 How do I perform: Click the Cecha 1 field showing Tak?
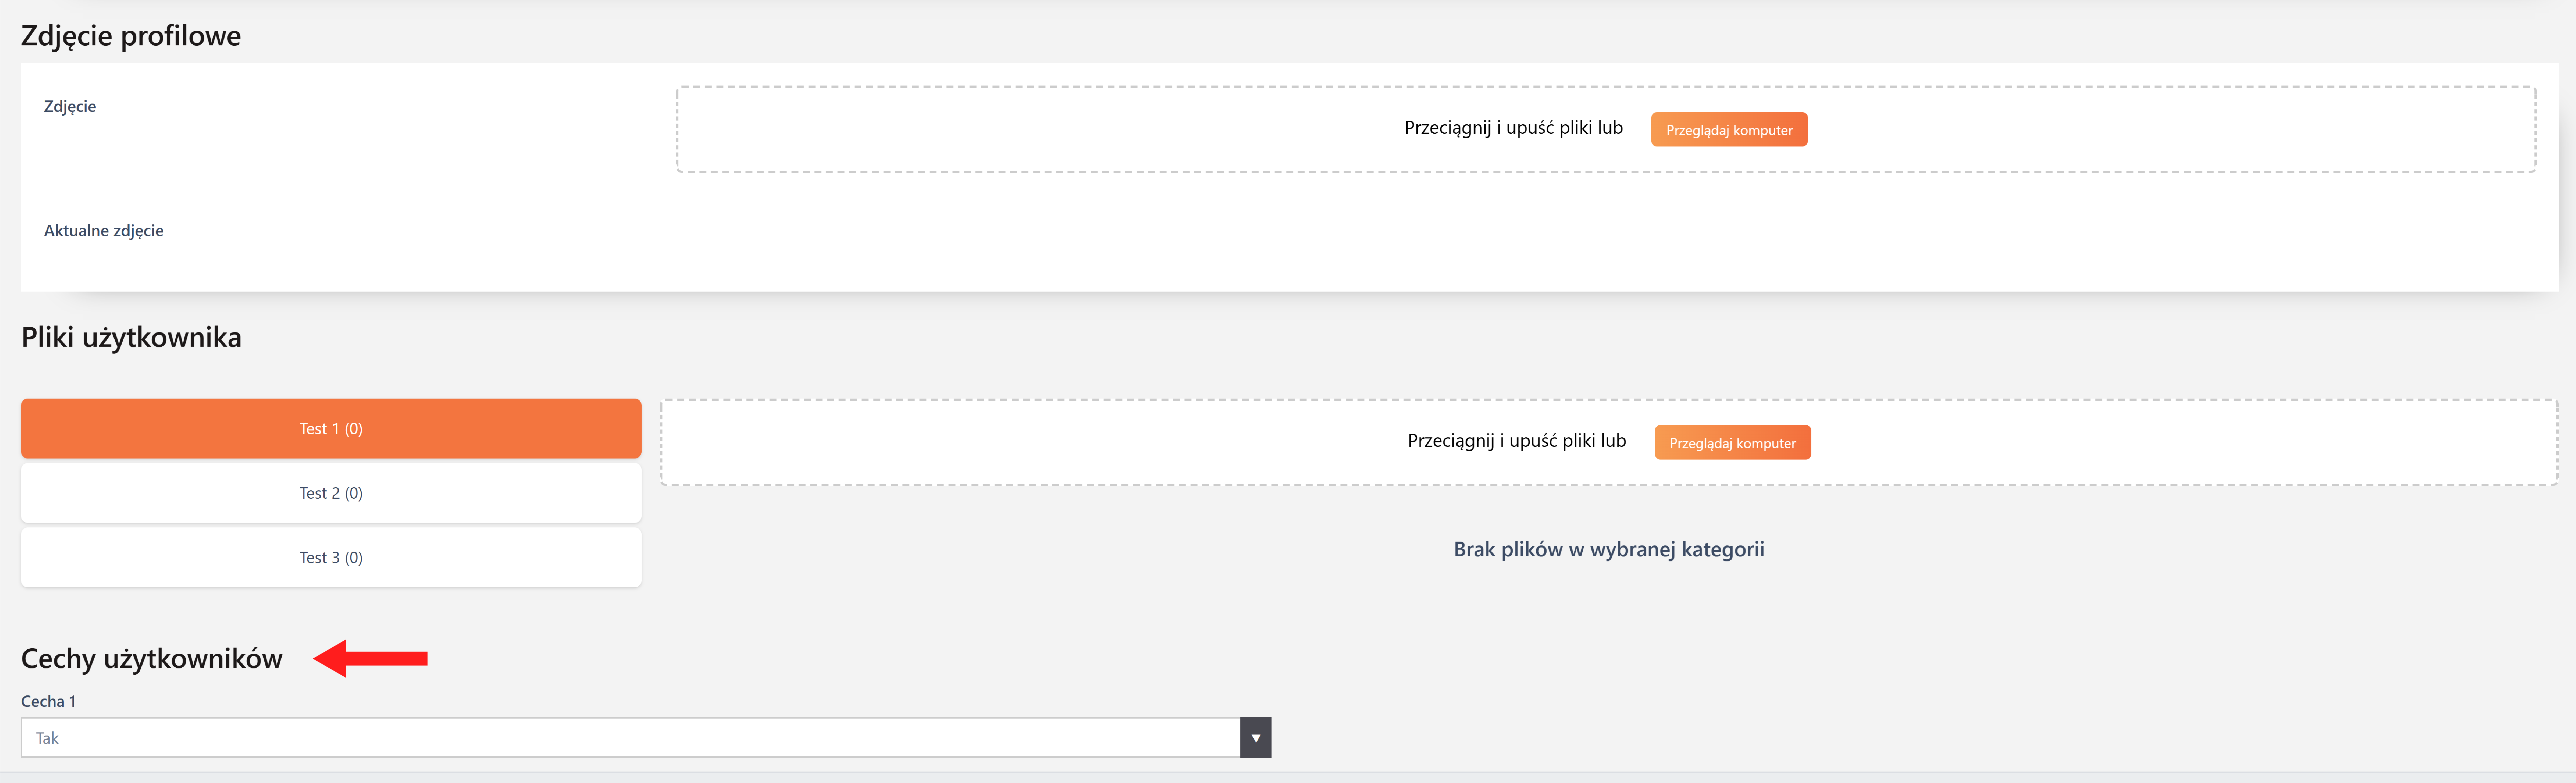pos(630,738)
